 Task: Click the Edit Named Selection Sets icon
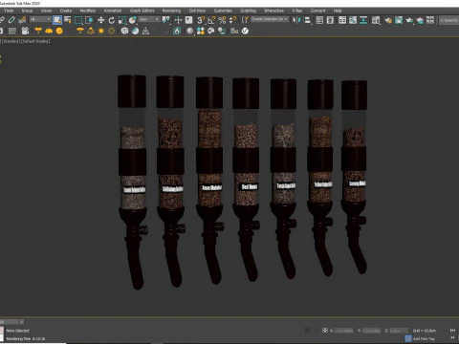point(245,20)
